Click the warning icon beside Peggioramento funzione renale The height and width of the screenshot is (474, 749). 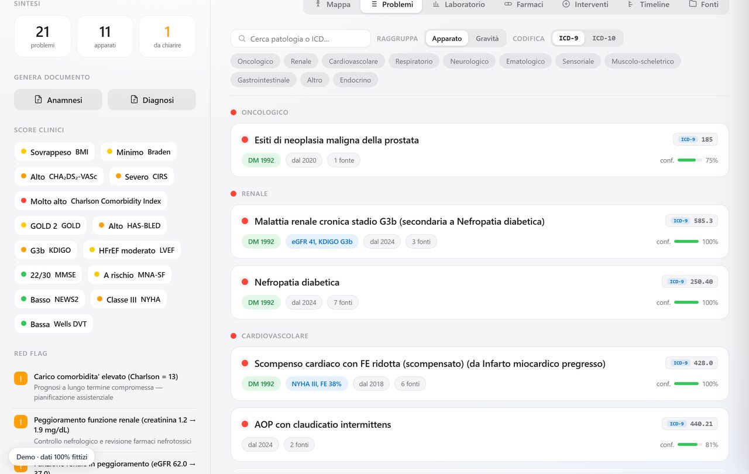[20, 421]
